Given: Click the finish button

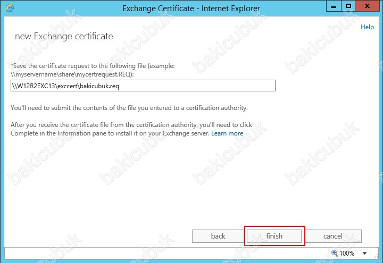Looking at the screenshot, I should [274, 236].
